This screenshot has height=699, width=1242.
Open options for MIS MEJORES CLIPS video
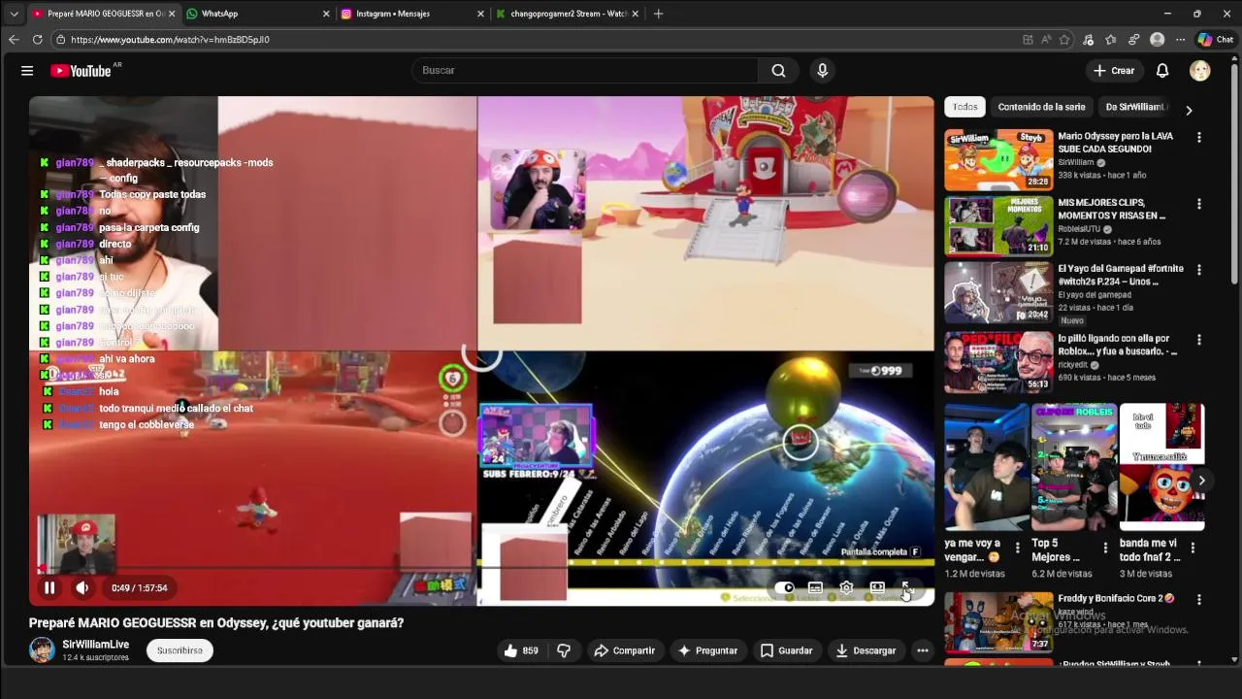point(1199,204)
